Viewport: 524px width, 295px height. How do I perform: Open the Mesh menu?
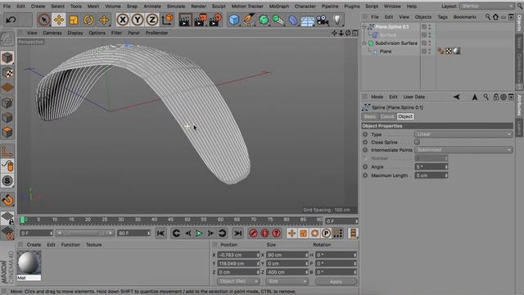pos(93,7)
